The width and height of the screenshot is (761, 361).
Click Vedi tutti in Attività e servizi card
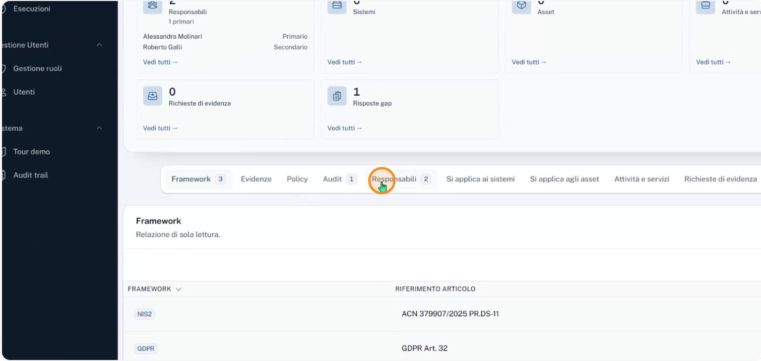[x=713, y=62]
